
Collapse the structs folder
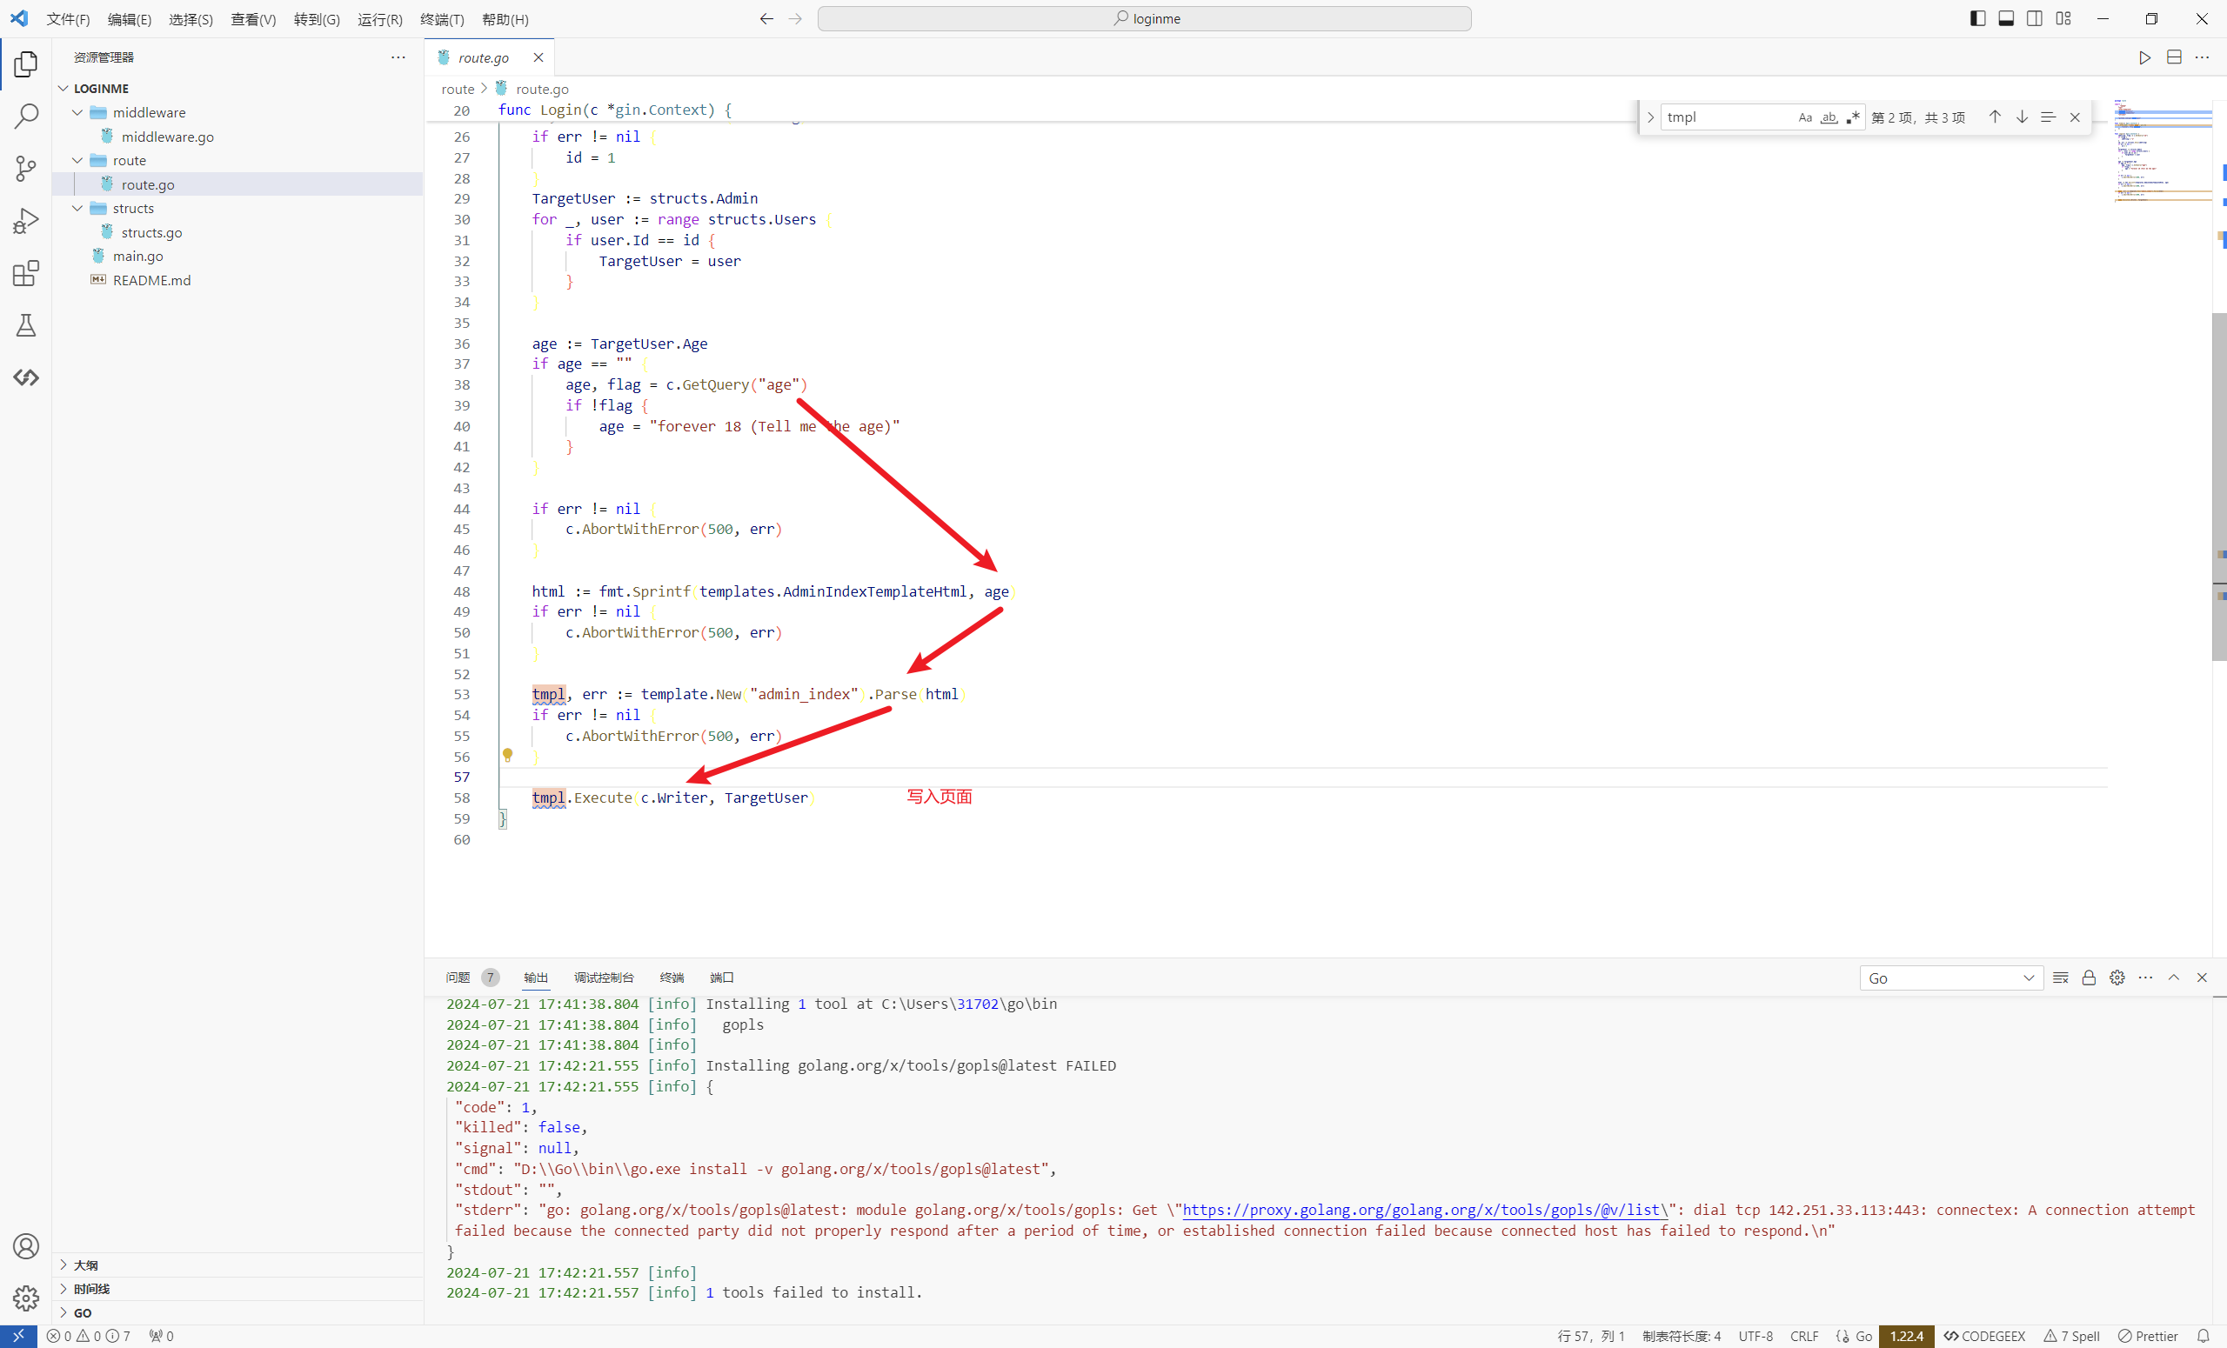coord(77,208)
